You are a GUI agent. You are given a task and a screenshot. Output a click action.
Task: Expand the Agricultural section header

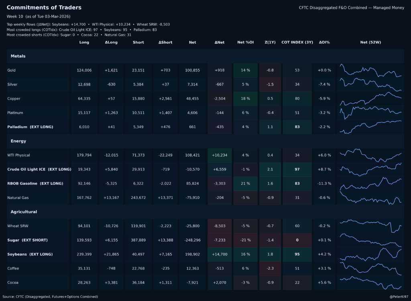(24, 212)
